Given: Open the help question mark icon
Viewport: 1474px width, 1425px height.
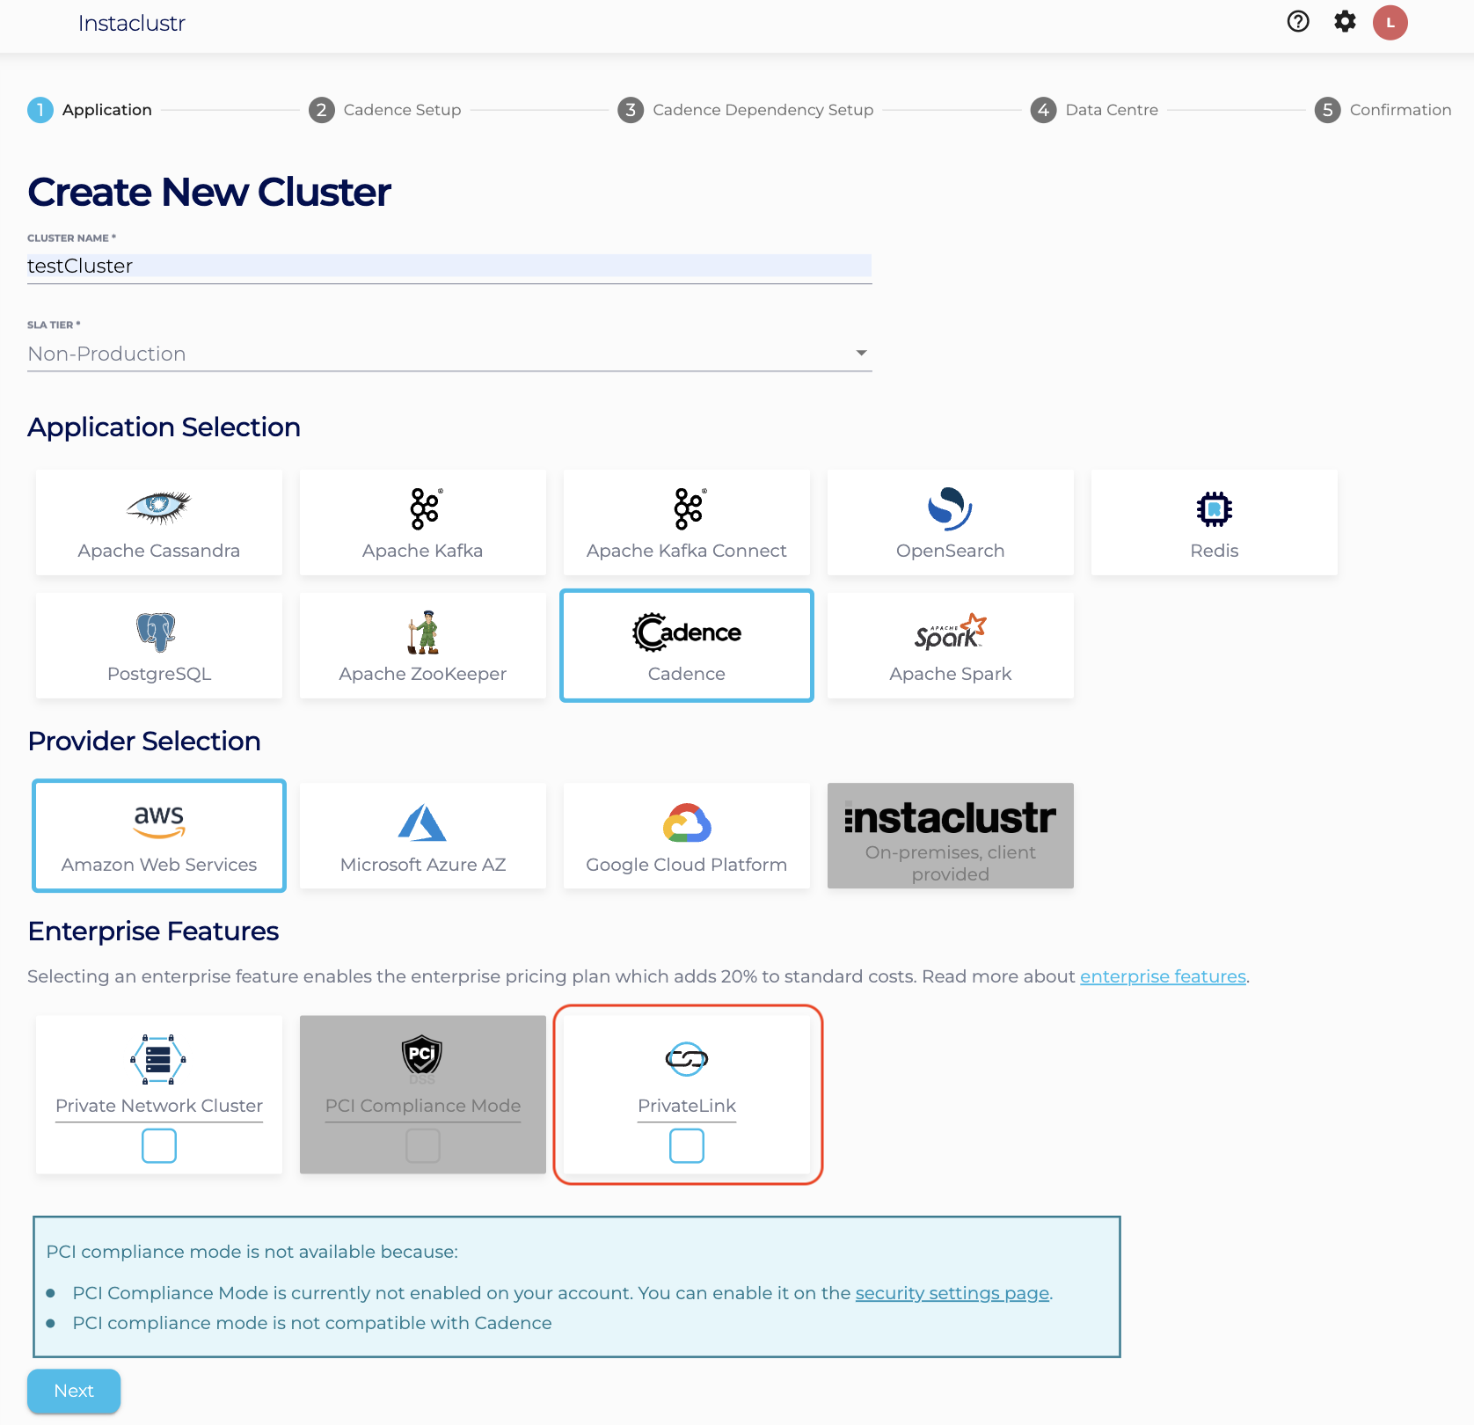Looking at the screenshot, I should [x=1298, y=22].
